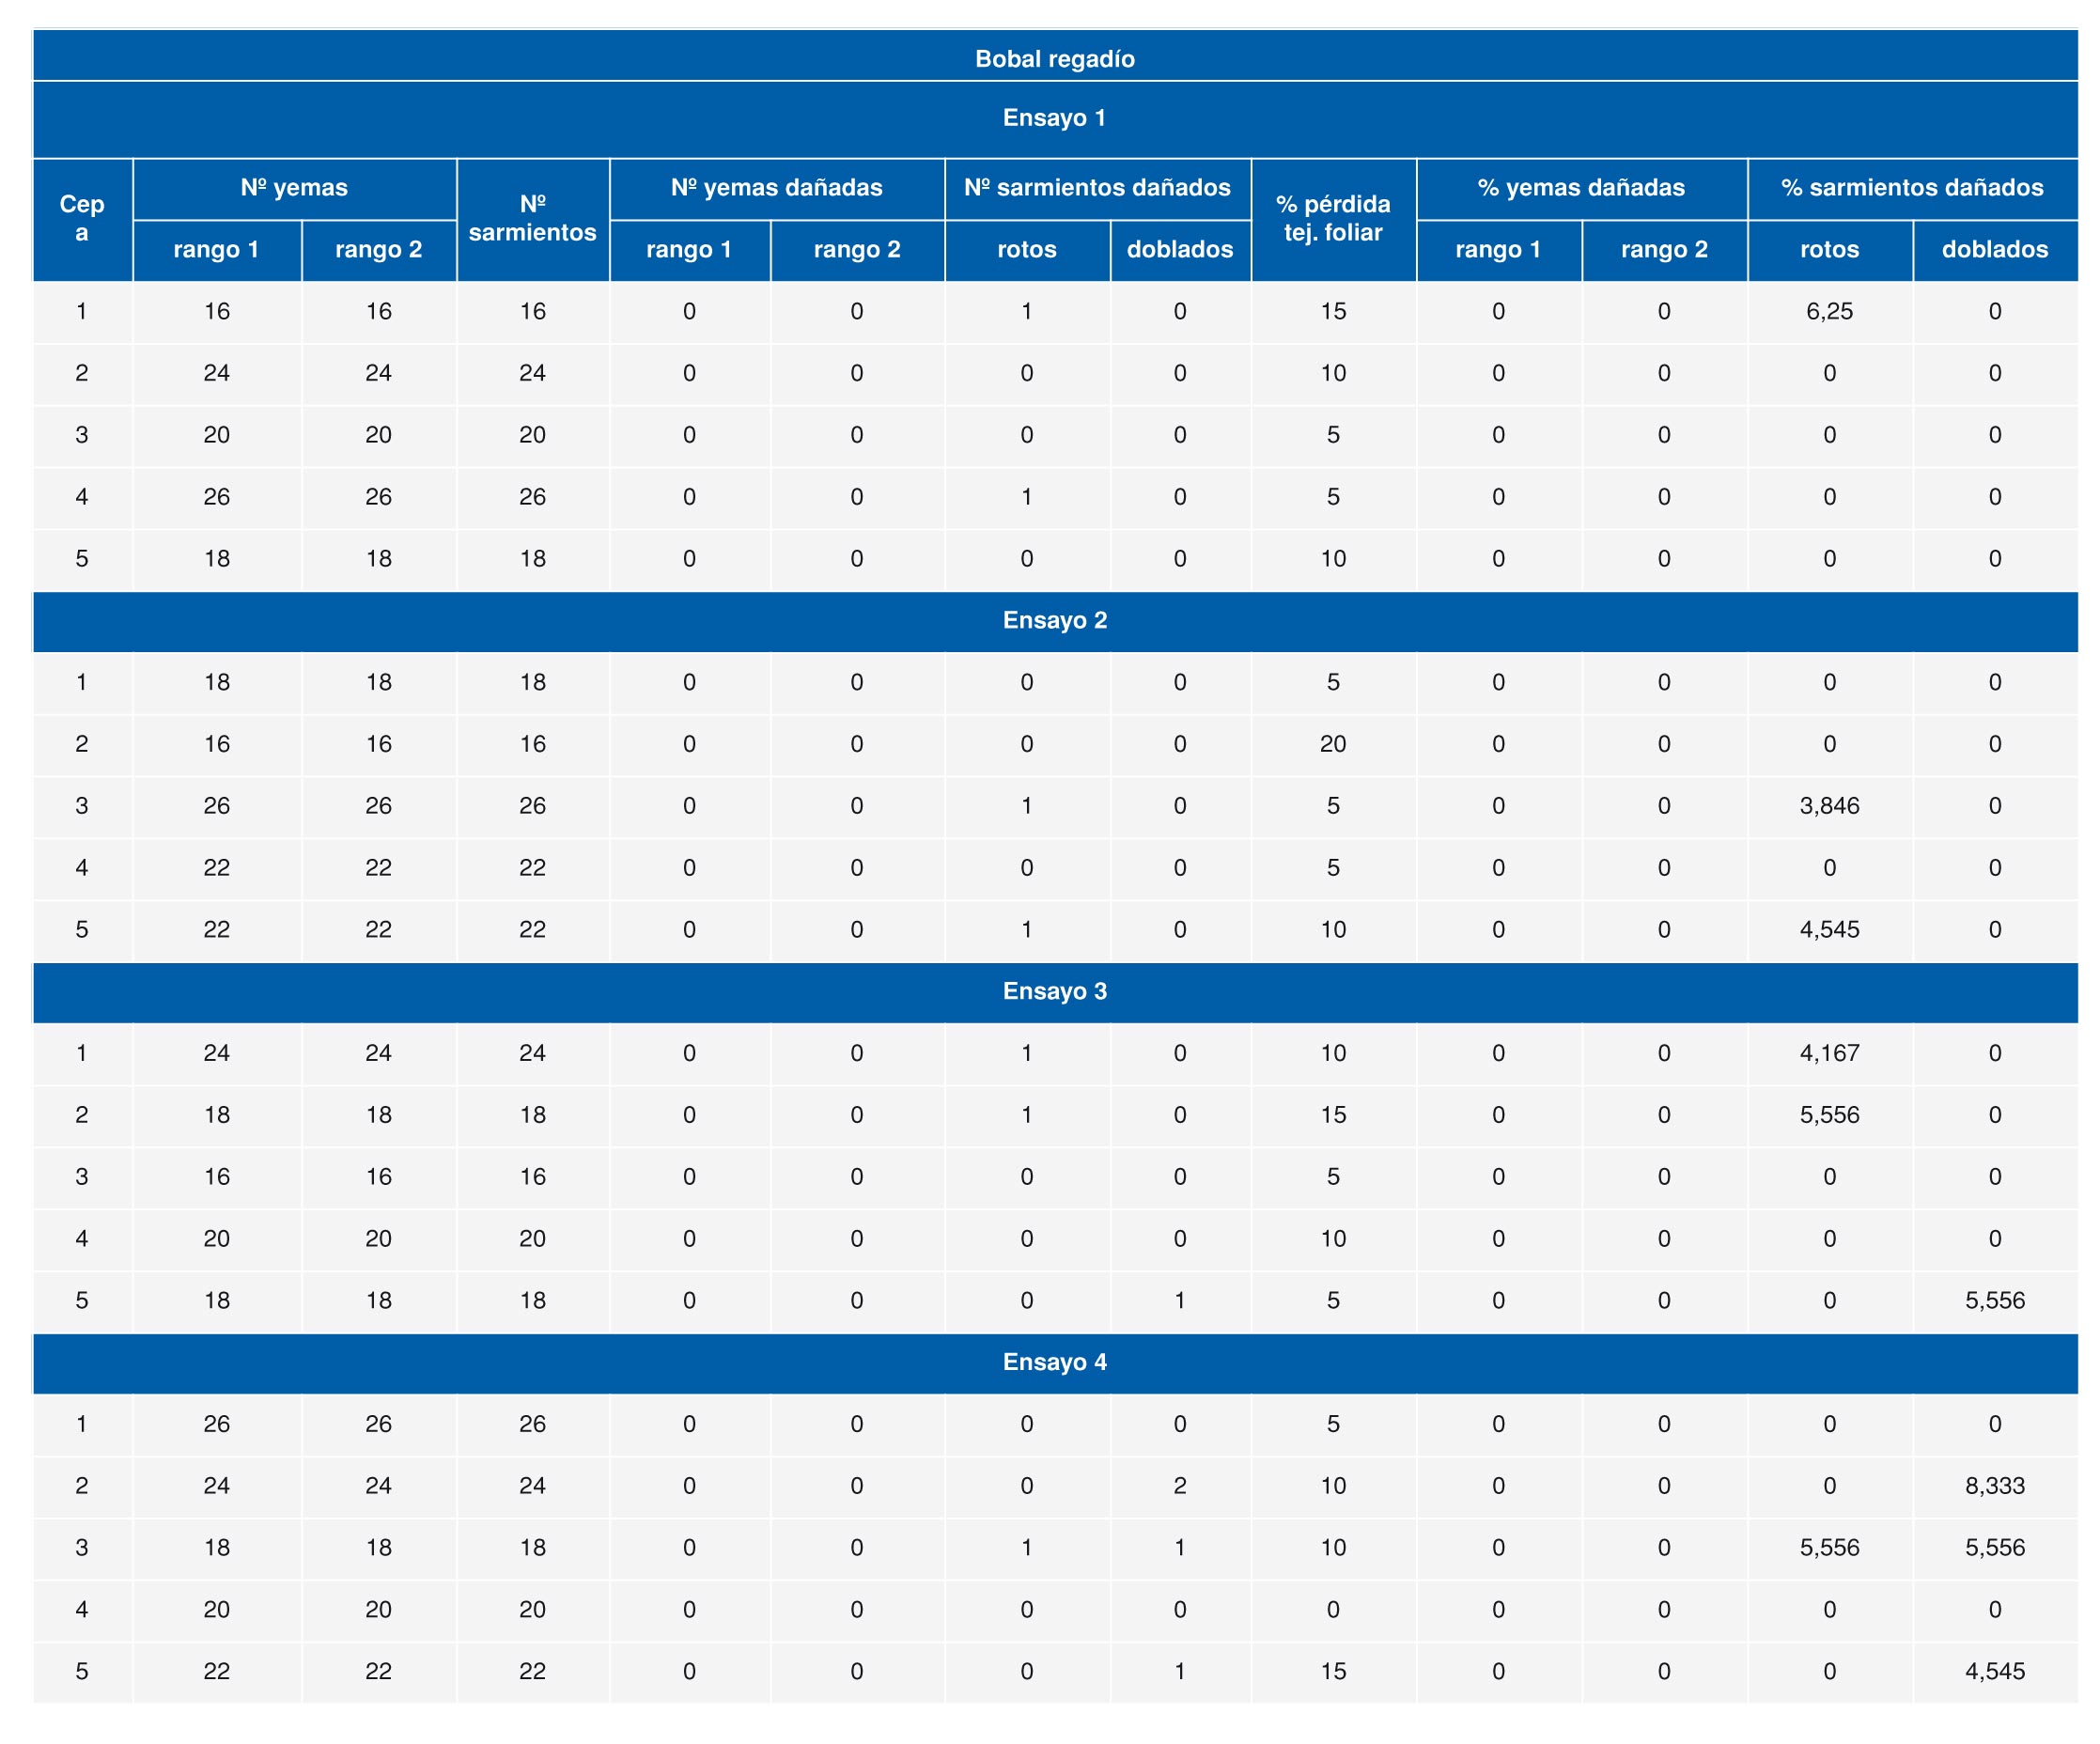Select 'rango 2' subheader under % yemas dañadas
Viewport: 2100px width, 1744px height.
tap(1664, 250)
